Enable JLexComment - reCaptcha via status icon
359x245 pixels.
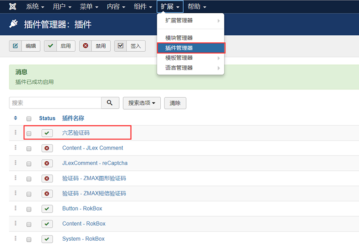click(x=47, y=163)
